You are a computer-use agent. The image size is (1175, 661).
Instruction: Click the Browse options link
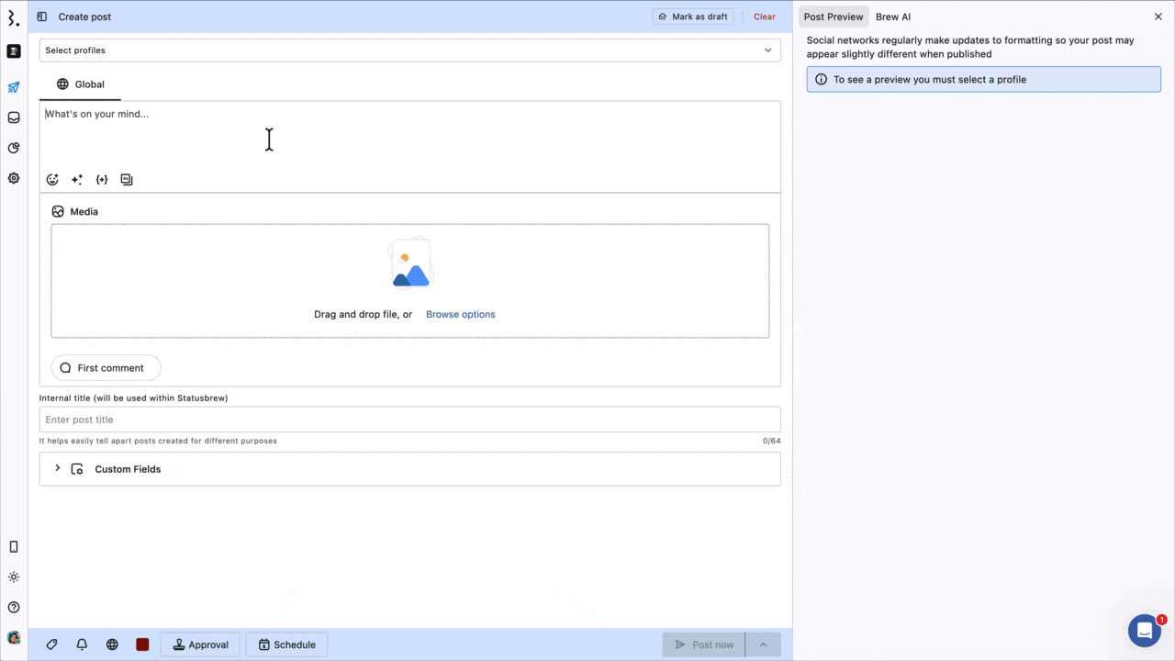click(x=461, y=314)
